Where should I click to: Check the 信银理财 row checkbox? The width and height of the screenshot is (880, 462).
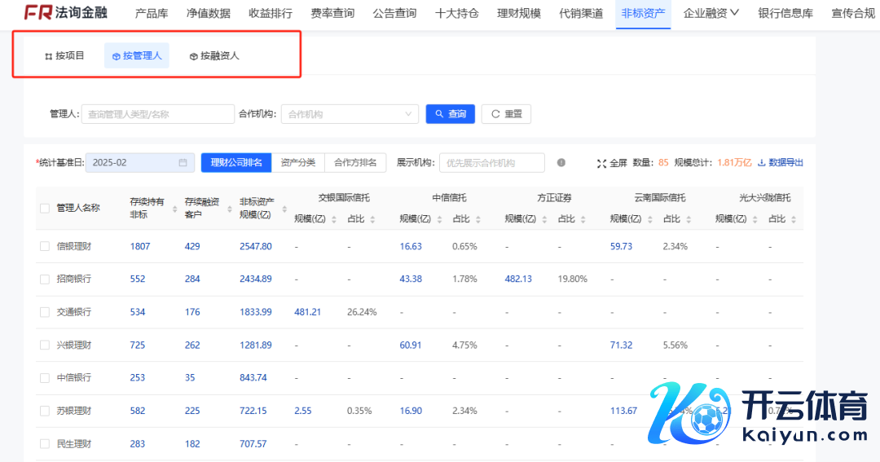point(45,246)
